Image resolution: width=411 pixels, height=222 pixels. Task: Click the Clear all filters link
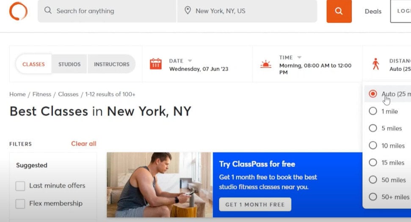84,144
